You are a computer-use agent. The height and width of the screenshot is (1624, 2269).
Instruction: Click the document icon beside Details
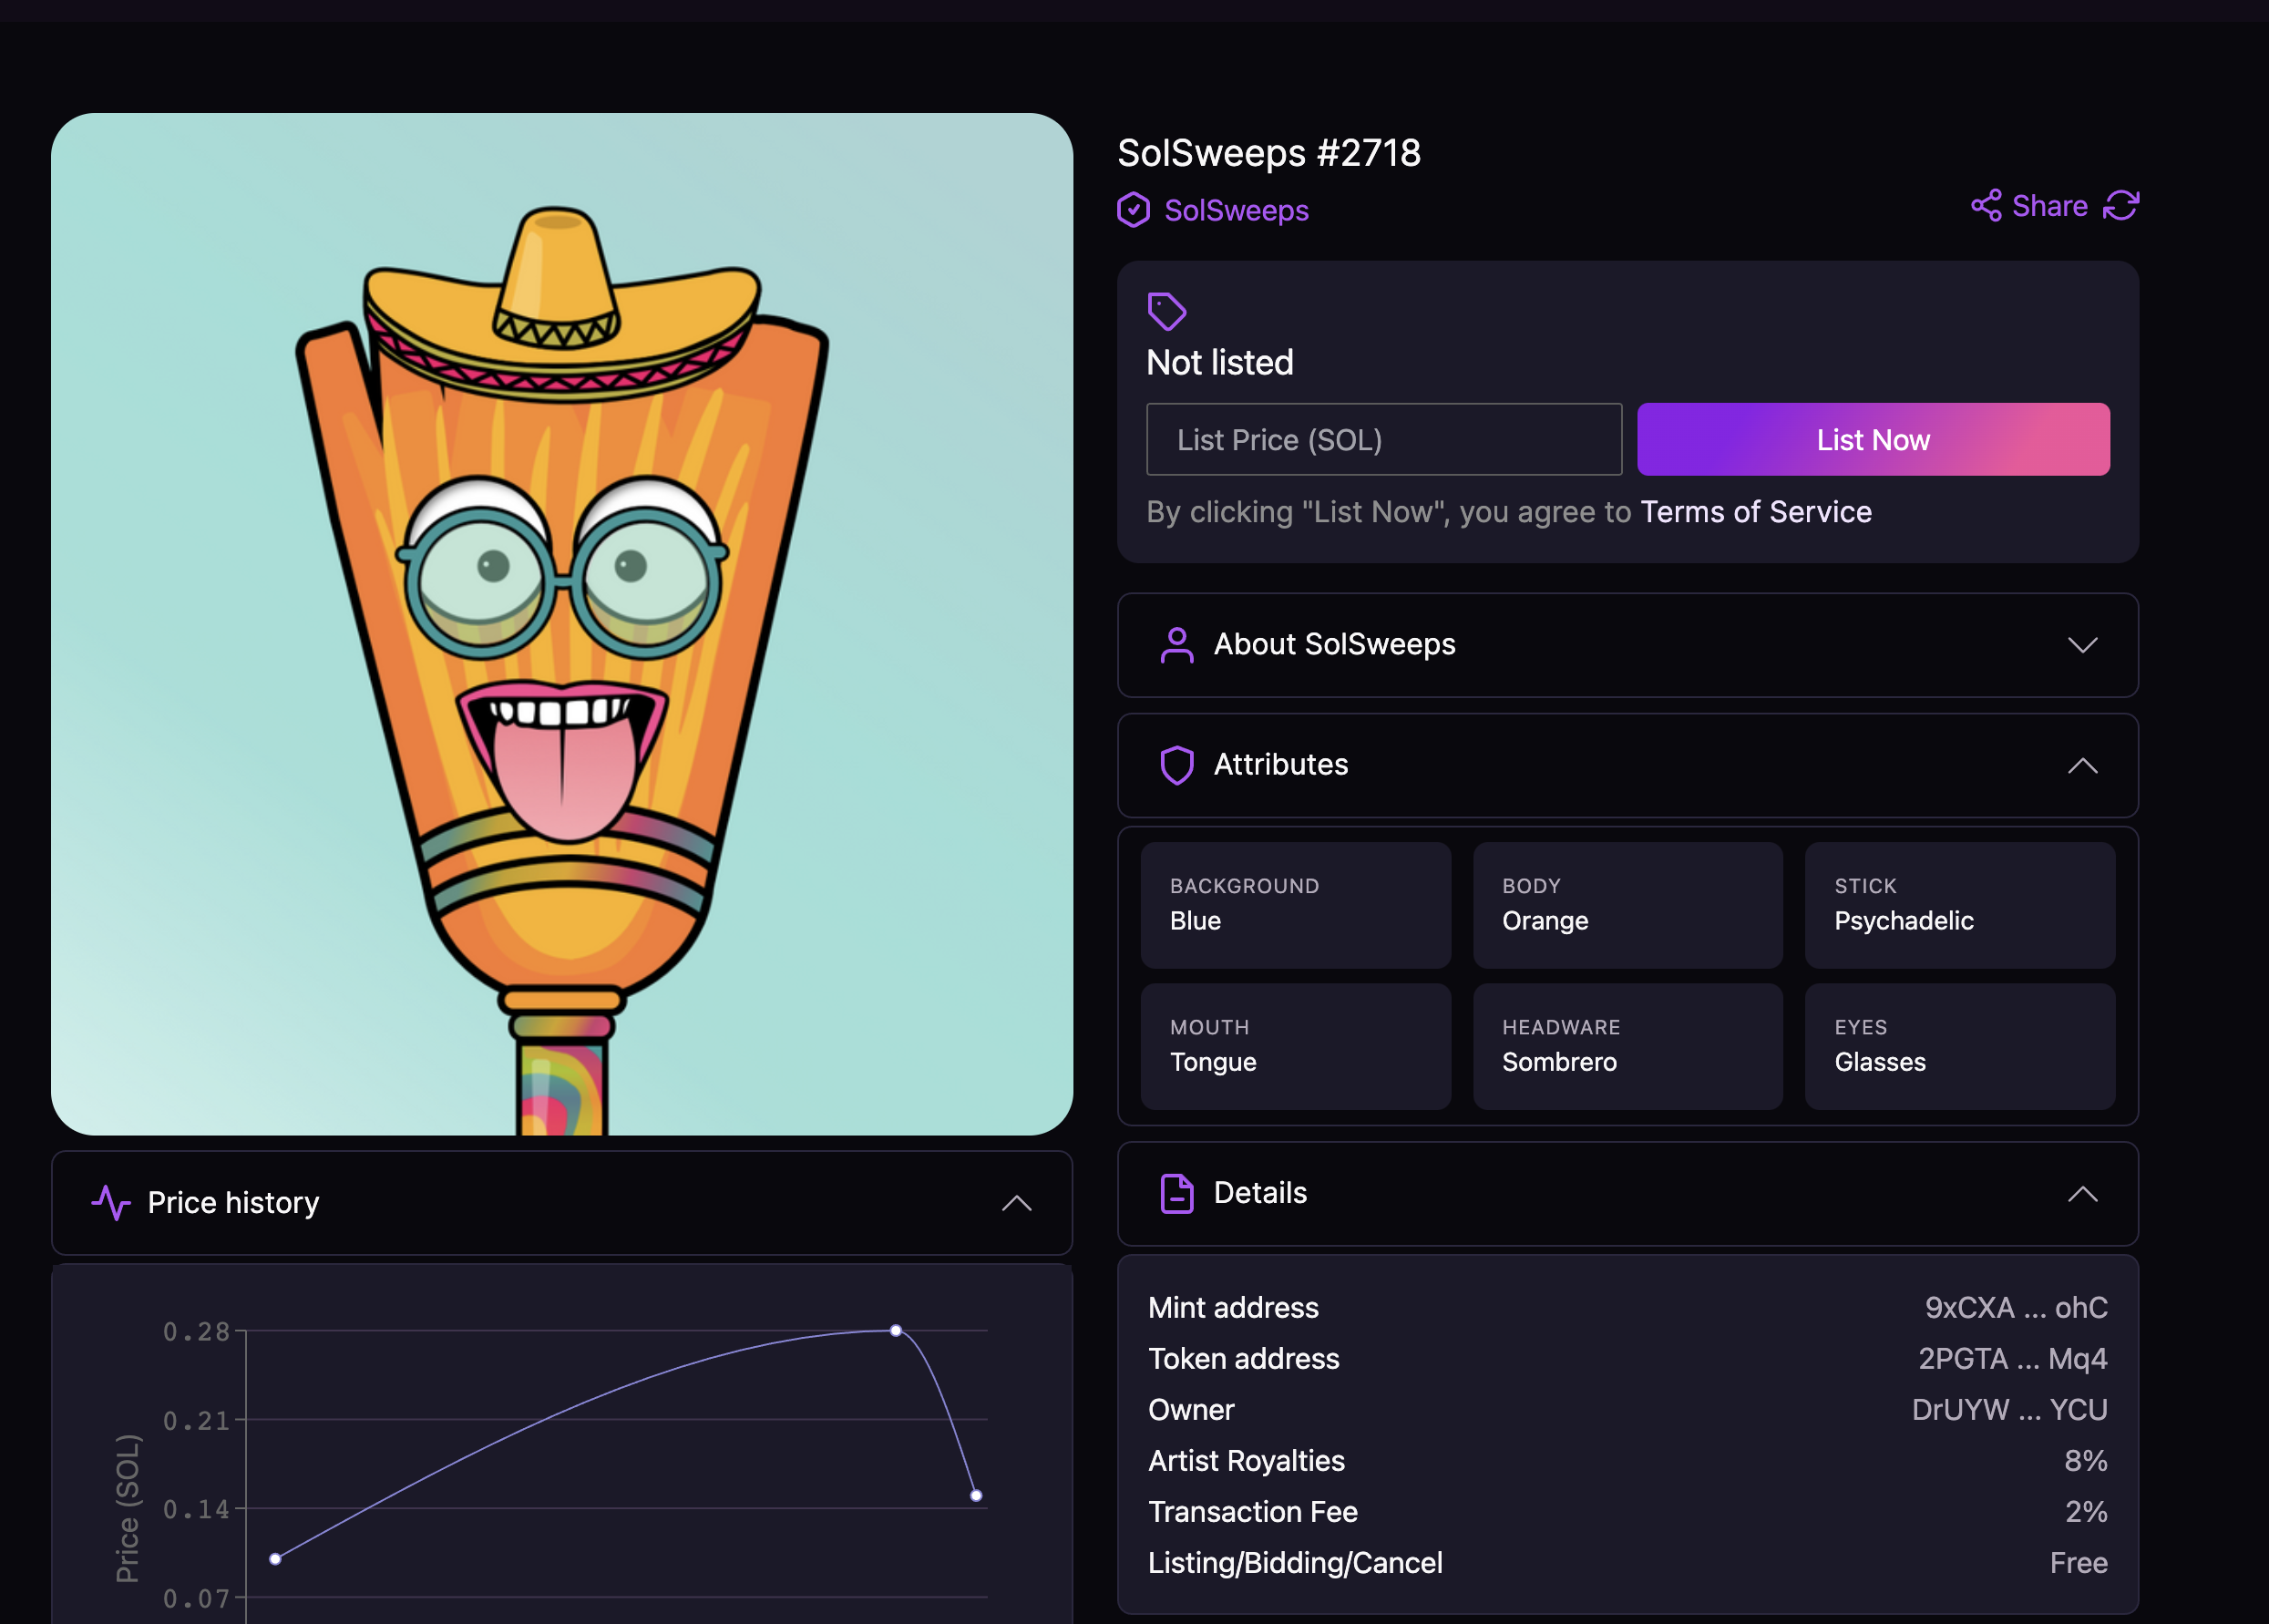pyautogui.click(x=1177, y=1193)
